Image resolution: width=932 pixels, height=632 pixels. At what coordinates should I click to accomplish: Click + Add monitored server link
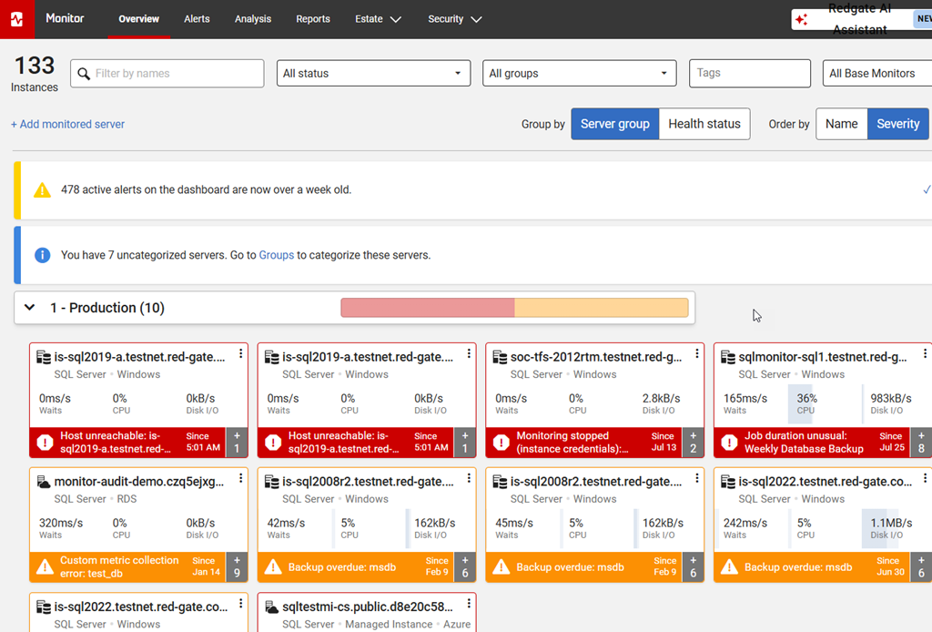(x=67, y=124)
